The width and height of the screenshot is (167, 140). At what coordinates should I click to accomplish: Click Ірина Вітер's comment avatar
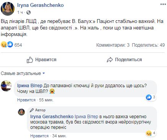[x=6, y=86]
